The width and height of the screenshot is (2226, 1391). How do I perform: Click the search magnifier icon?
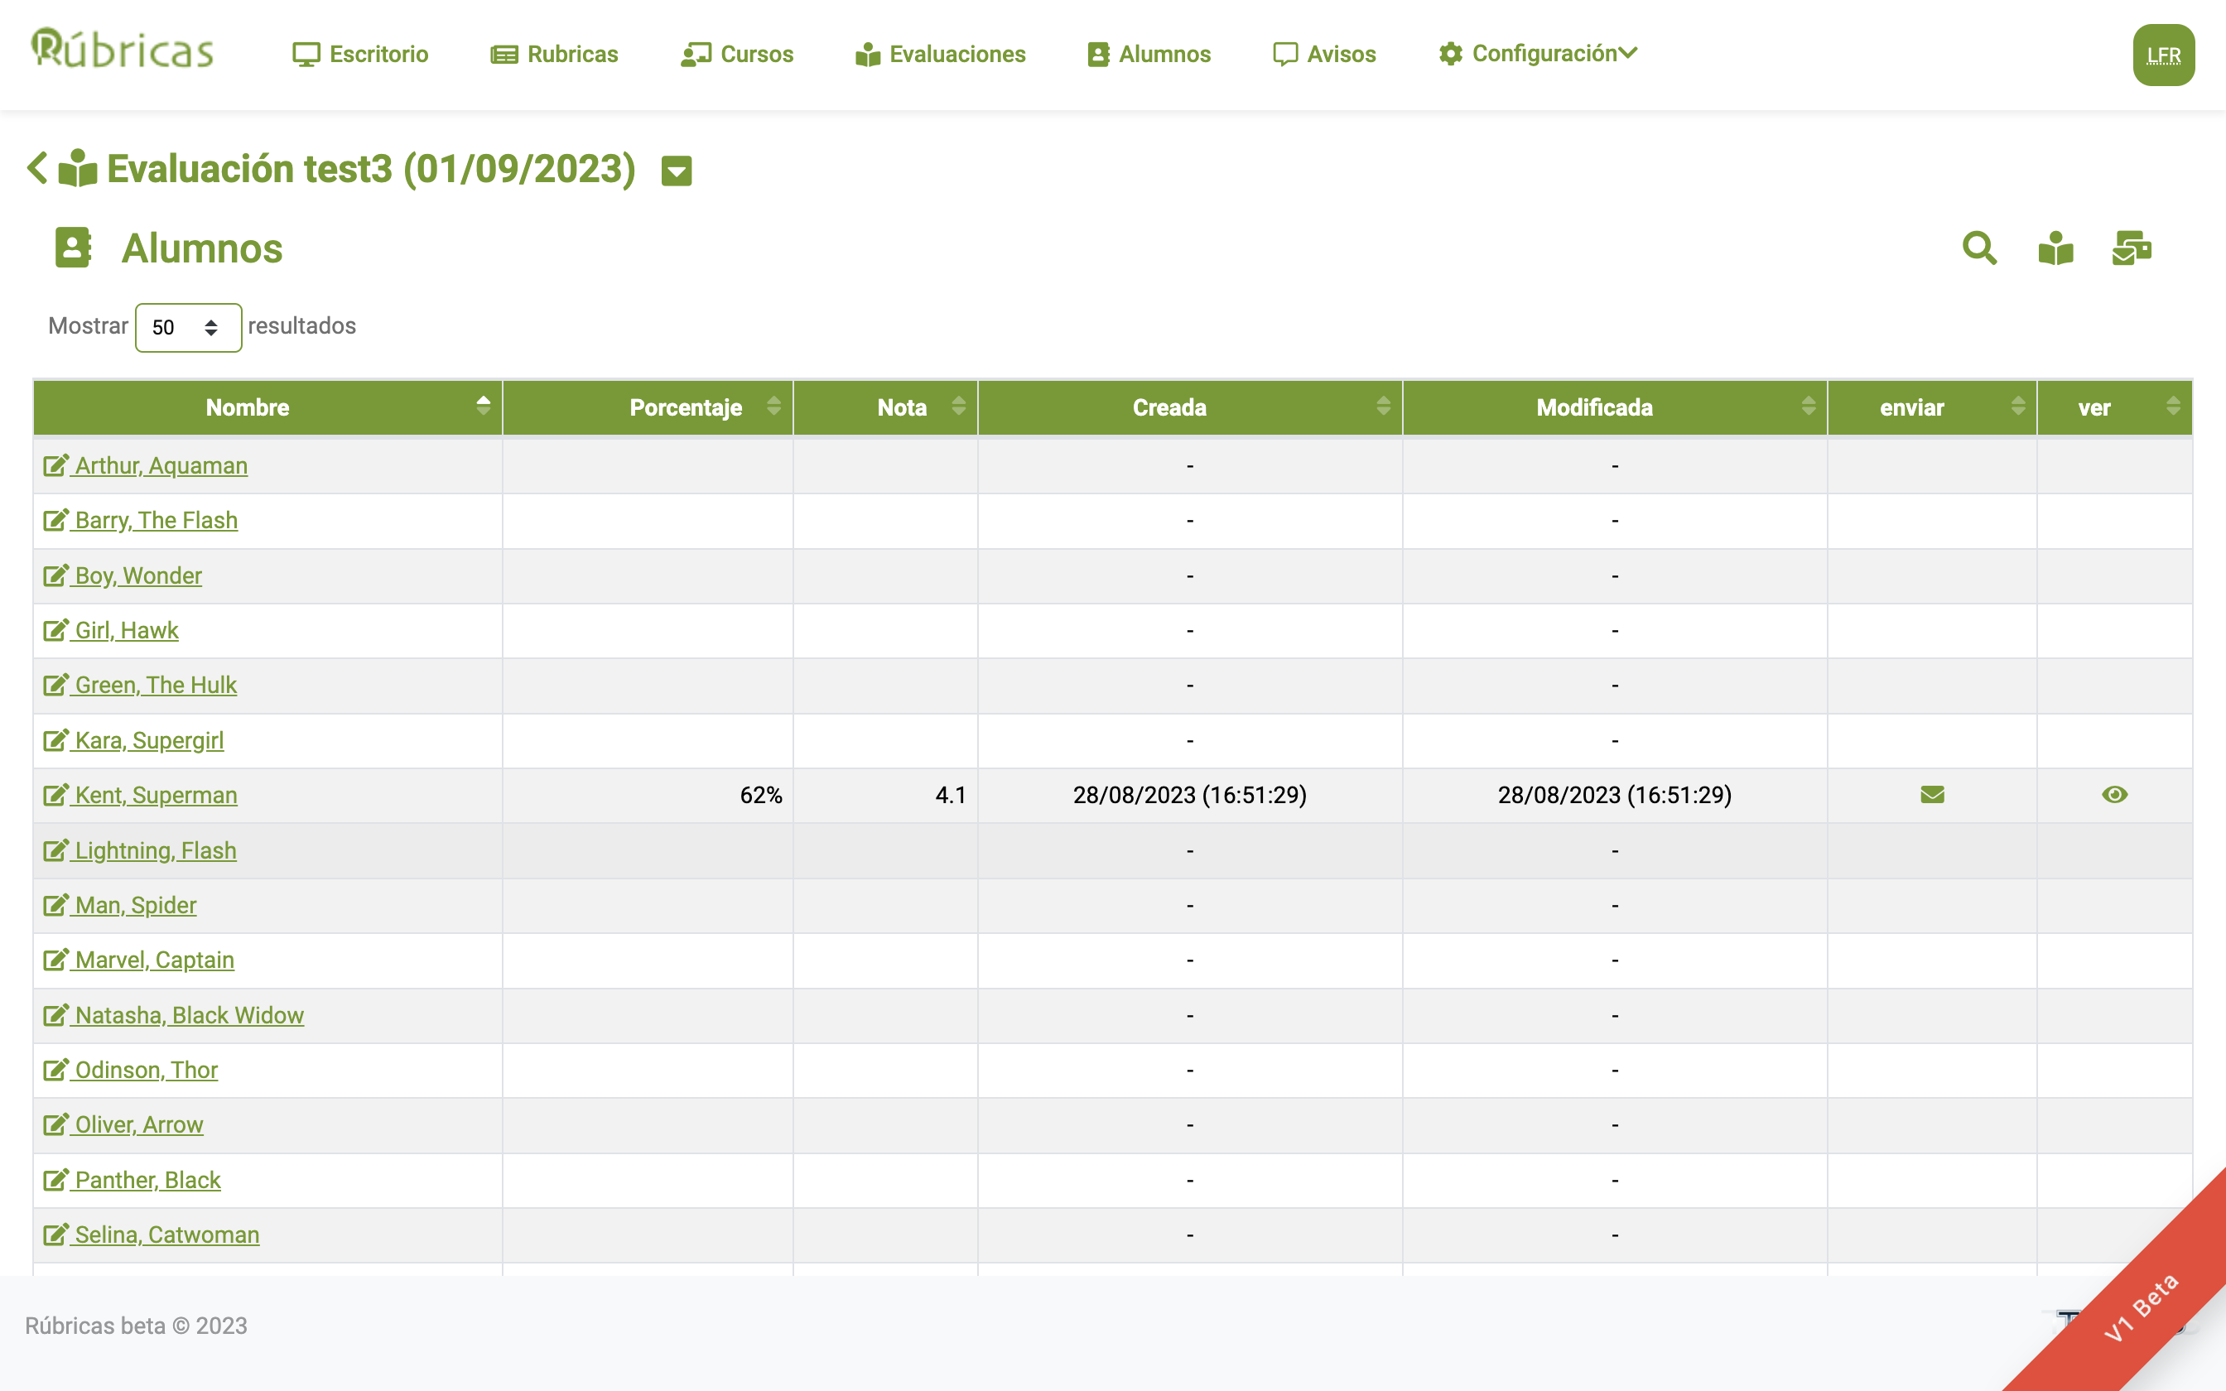point(1978,248)
